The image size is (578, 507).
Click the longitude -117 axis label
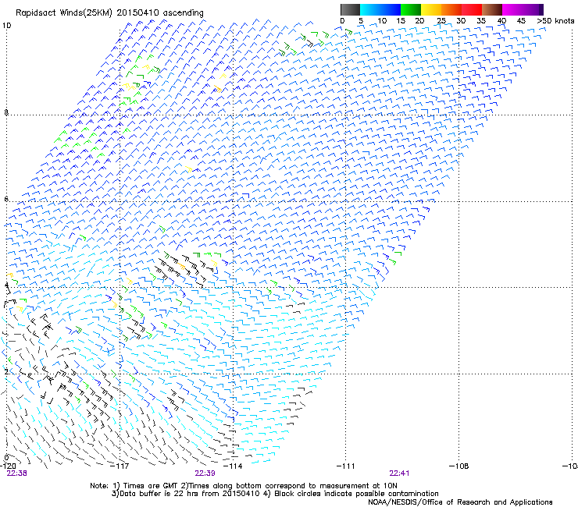[120, 466]
